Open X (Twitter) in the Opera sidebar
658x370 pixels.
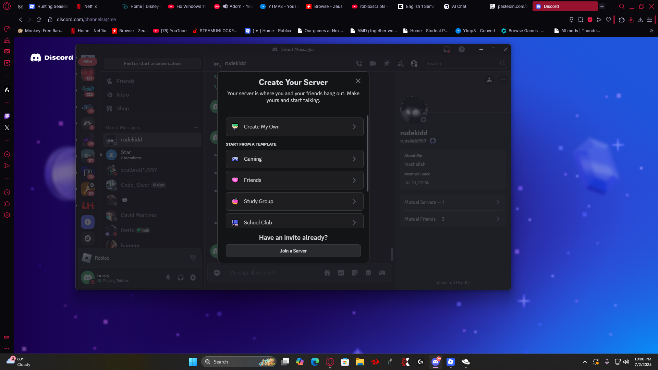[7, 128]
